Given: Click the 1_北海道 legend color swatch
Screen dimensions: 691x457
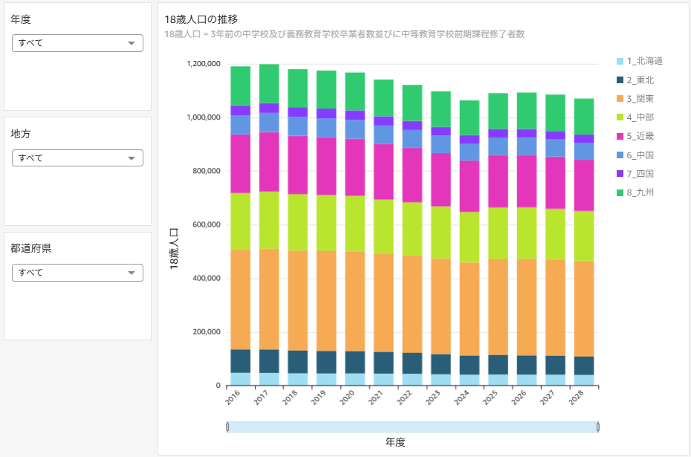Looking at the screenshot, I should (620, 61).
